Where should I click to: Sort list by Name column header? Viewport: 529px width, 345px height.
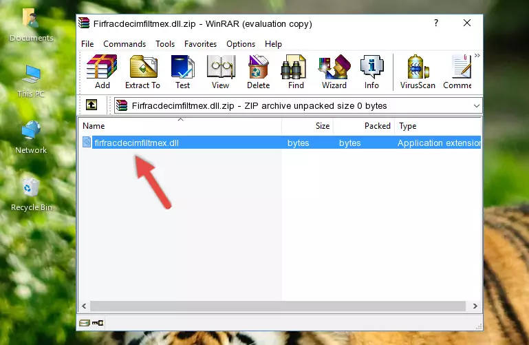click(180, 125)
